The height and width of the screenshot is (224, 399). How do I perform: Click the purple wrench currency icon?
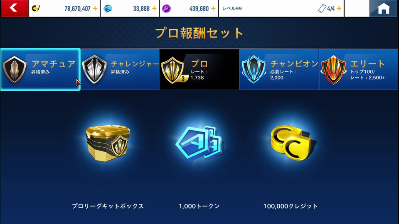pos(166,9)
